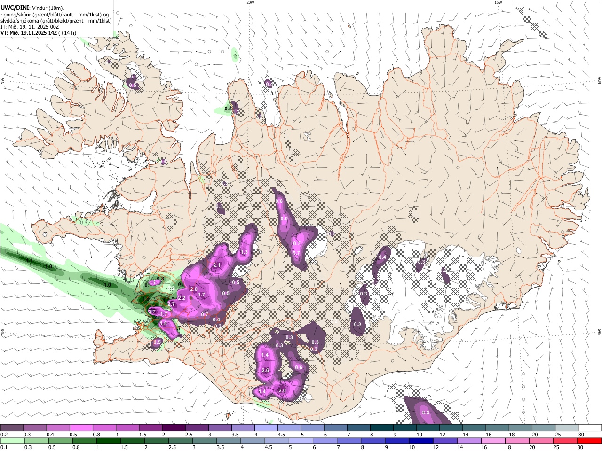Image resolution: width=602 pixels, height=451 pixels.
Task: Click the bright red 30 swatch in lower legend row
Action: (x=590, y=441)
